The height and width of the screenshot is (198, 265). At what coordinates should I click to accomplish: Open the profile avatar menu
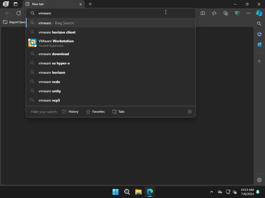(x=6, y=4)
